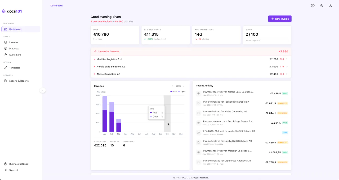Go to the previous year in the Revenue chart
This screenshot has height=180, width=339.
coord(173,86)
